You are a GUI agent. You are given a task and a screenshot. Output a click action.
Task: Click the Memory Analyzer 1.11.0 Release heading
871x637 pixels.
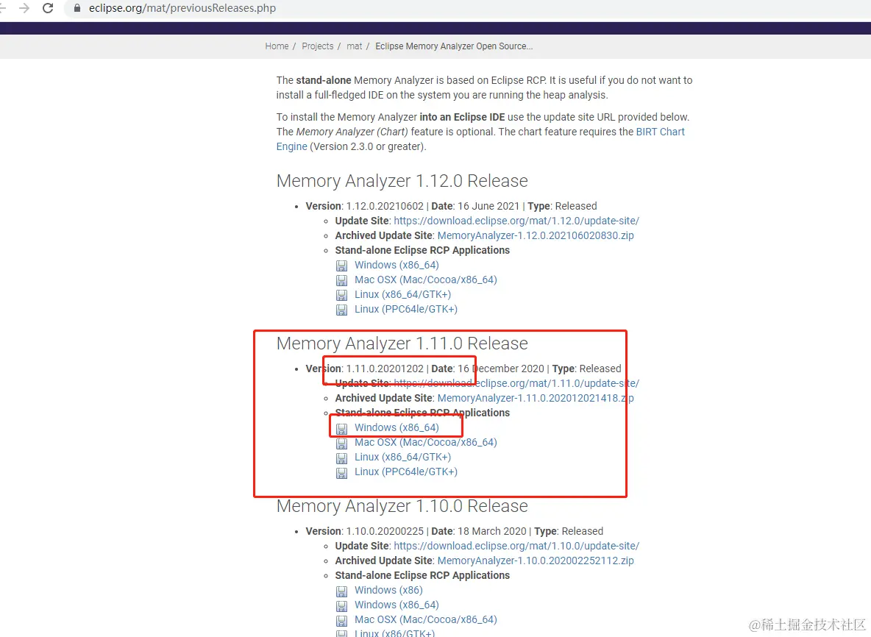tap(402, 344)
